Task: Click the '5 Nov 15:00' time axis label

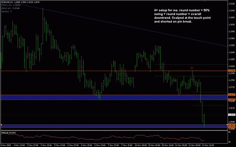Action: click(46, 145)
